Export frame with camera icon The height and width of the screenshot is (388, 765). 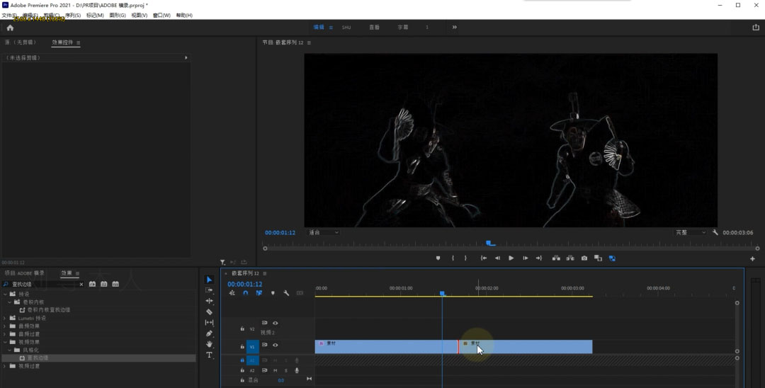pos(584,258)
